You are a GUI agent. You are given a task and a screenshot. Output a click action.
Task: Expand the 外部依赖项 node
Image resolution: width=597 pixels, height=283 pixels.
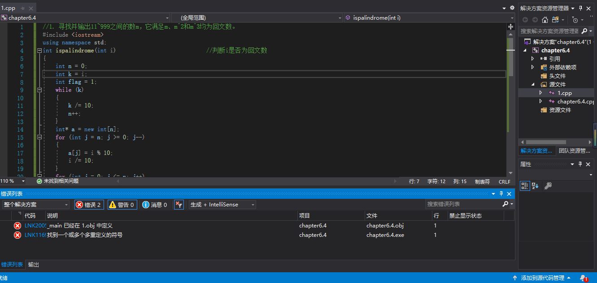[x=533, y=67]
